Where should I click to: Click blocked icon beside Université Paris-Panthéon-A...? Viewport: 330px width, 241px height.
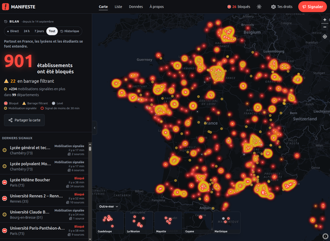5,230
